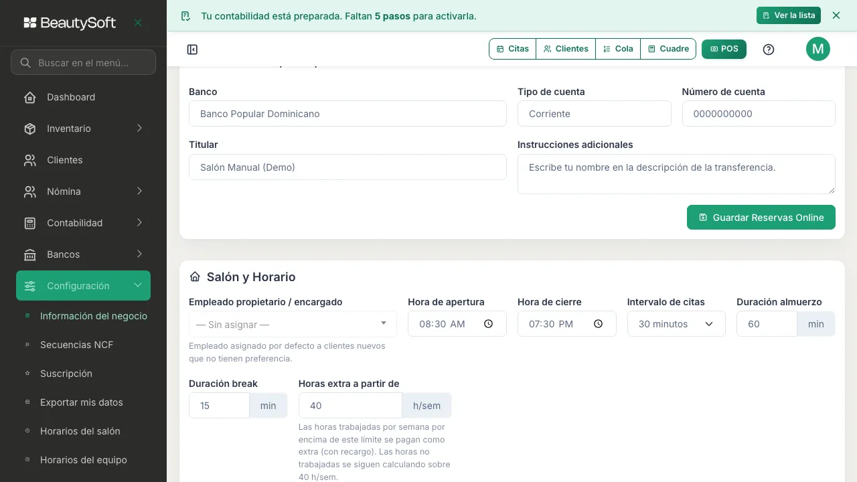857x482 pixels.
Task: Click the clock icon in Hora de cierre
Action: [x=599, y=324]
